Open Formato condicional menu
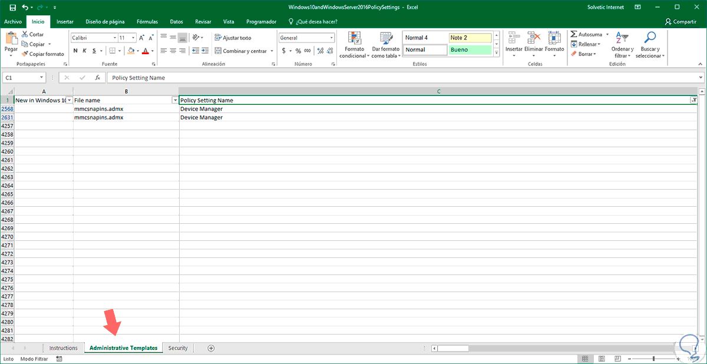The image size is (707, 364). 354,45
